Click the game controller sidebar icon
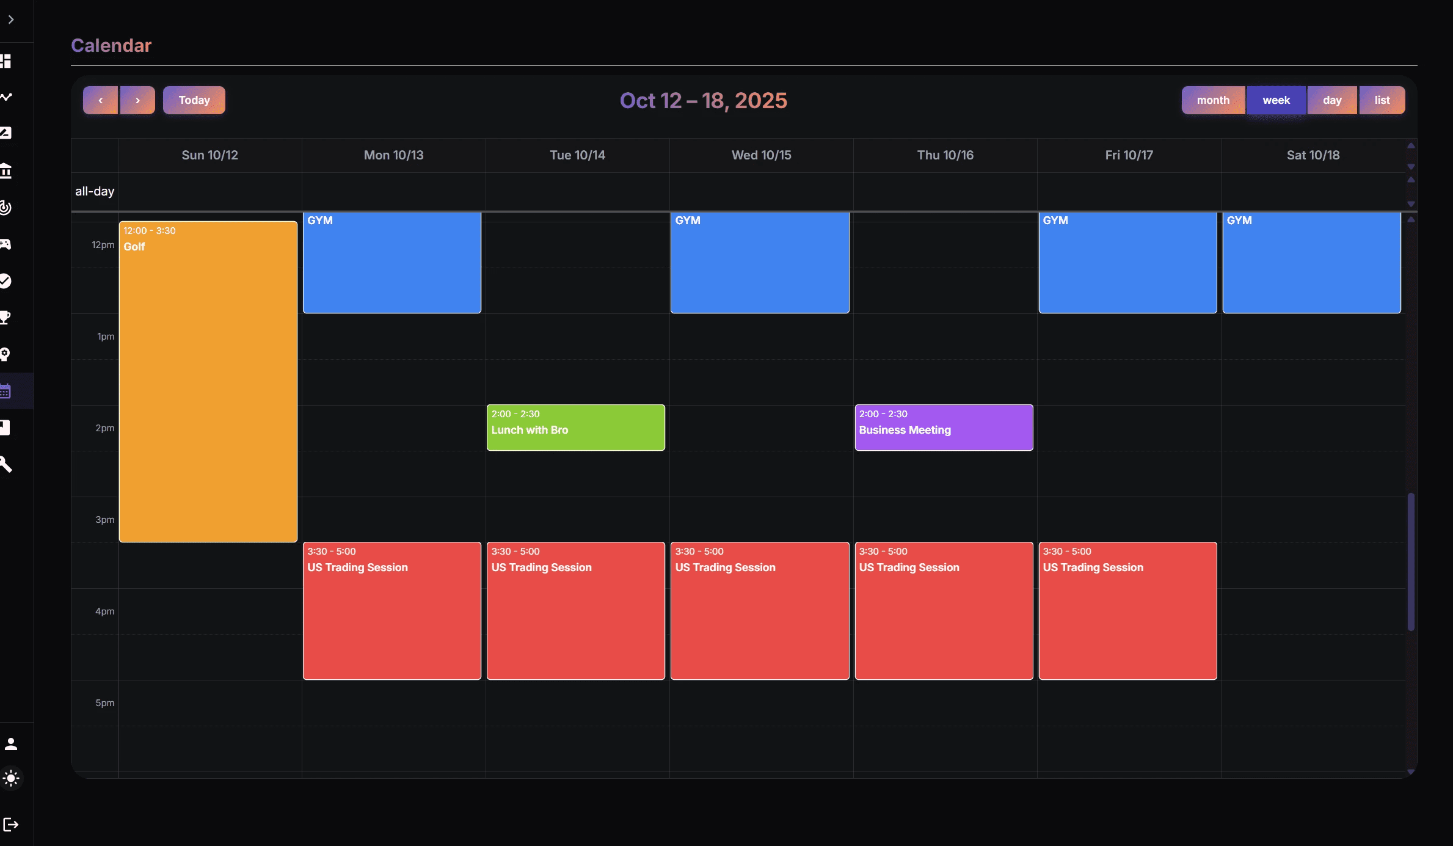The height and width of the screenshot is (846, 1453). (x=6, y=244)
